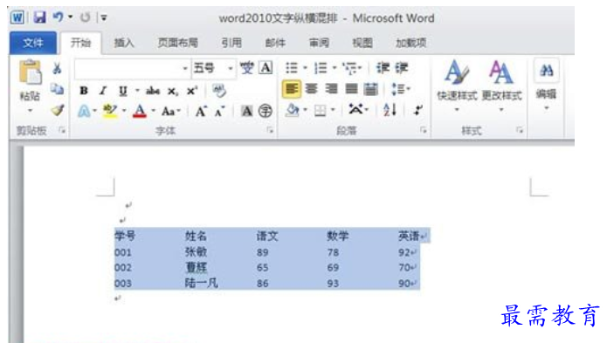
Task: Click the Save icon in quick access toolbar
Action: click(39, 17)
